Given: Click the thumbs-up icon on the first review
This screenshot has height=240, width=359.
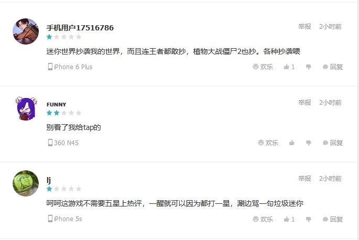Looking at the screenshot, I should point(287,67).
